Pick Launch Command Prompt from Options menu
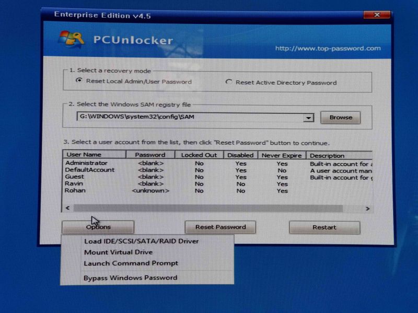 131,263
